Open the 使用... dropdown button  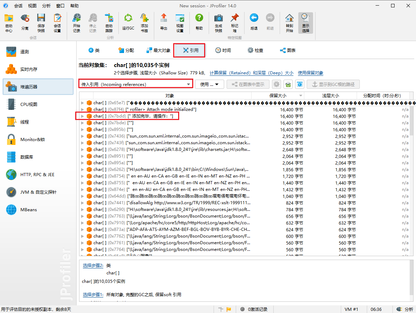[210, 84]
